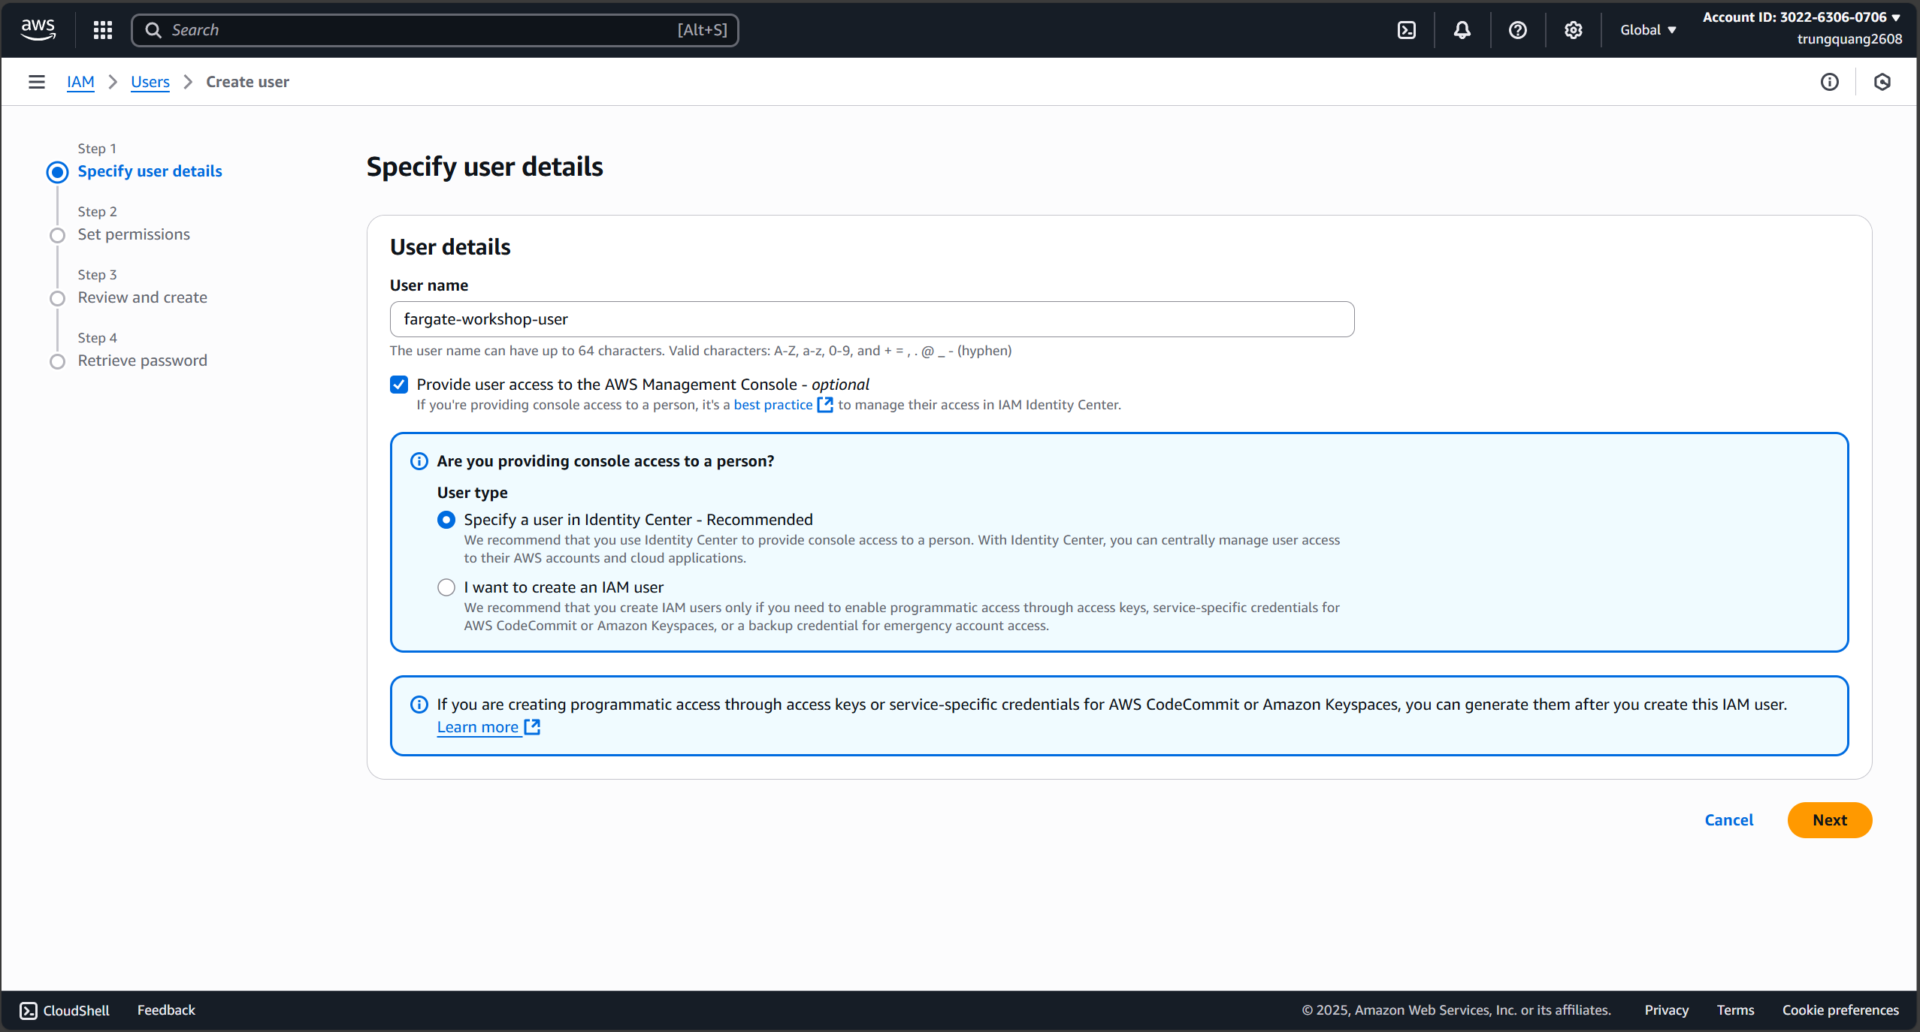Click the Next button
The image size is (1920, 1032).
[1829, 820]
